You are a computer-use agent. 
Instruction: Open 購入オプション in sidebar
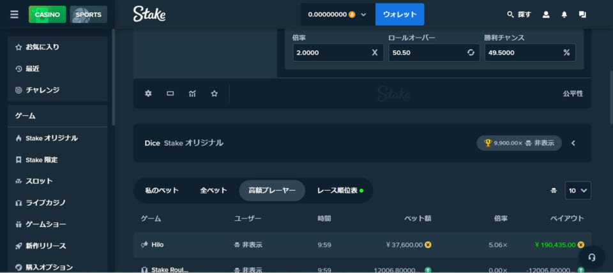(57, 267)
